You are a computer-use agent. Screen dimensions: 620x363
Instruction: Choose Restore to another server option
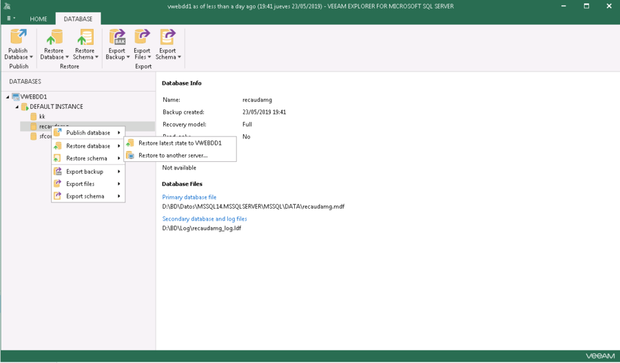[172, 156]
